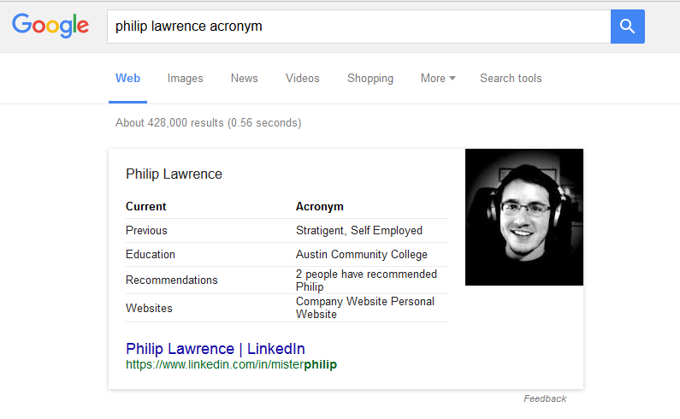This screenshot has width=680, height=419.
Task: Click the 'Philip Lawrence' card heading
Action: (x=174, y=174)
